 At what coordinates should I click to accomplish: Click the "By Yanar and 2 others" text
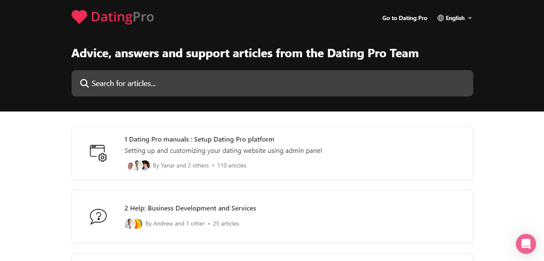click(181, 166)
